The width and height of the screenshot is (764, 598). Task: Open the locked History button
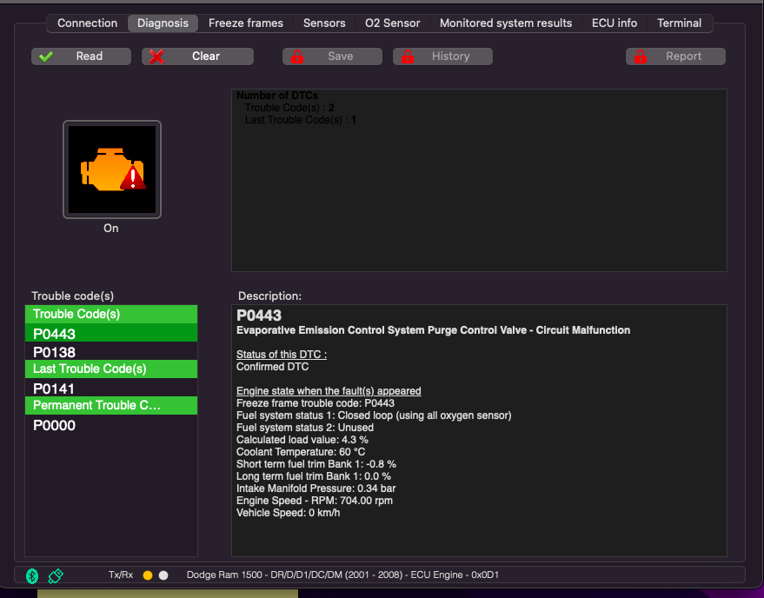point(442,56)
